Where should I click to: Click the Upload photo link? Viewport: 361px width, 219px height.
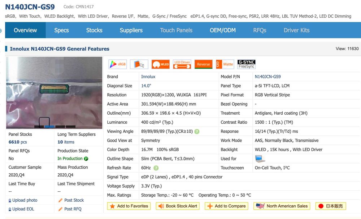coord(23,200)
